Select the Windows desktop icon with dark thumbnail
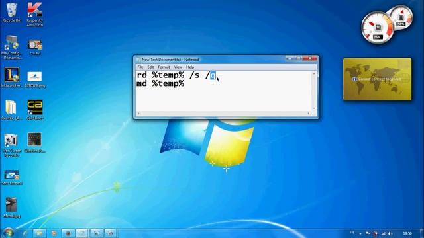Screen dimensions: 424x238 tap(35, 143)
